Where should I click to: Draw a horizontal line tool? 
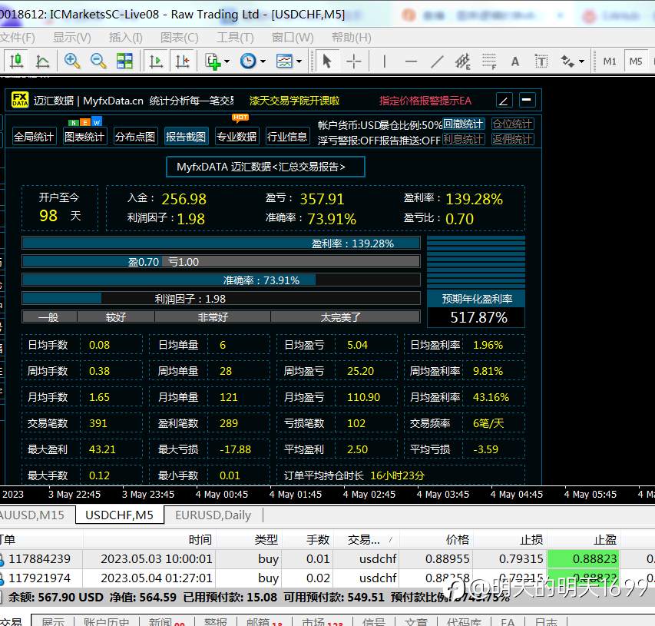[411, 61]
